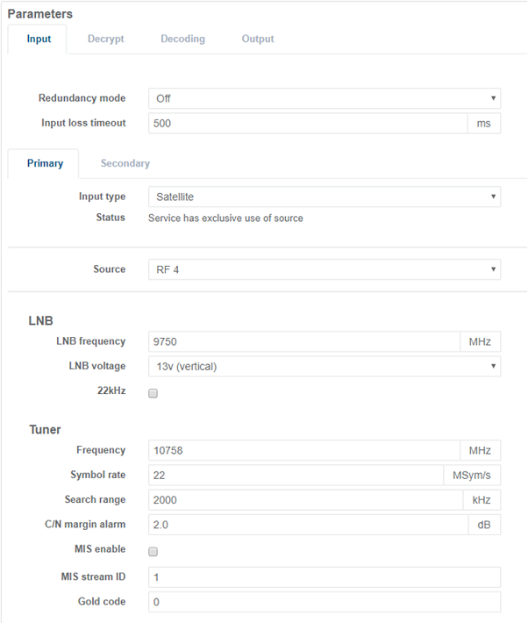Select the Input tab
This screenshot has width=528, height=623.
tap(39, 39)
